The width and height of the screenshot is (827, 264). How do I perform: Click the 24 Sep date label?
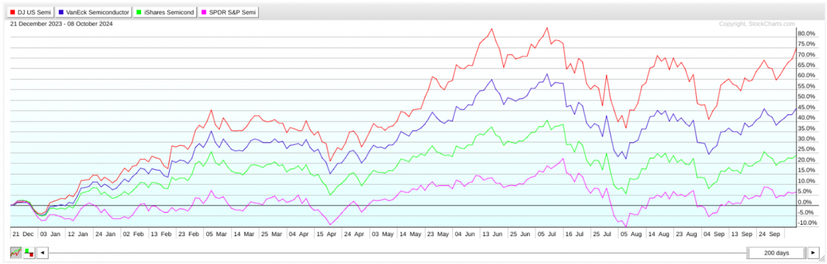click(769, 235)
